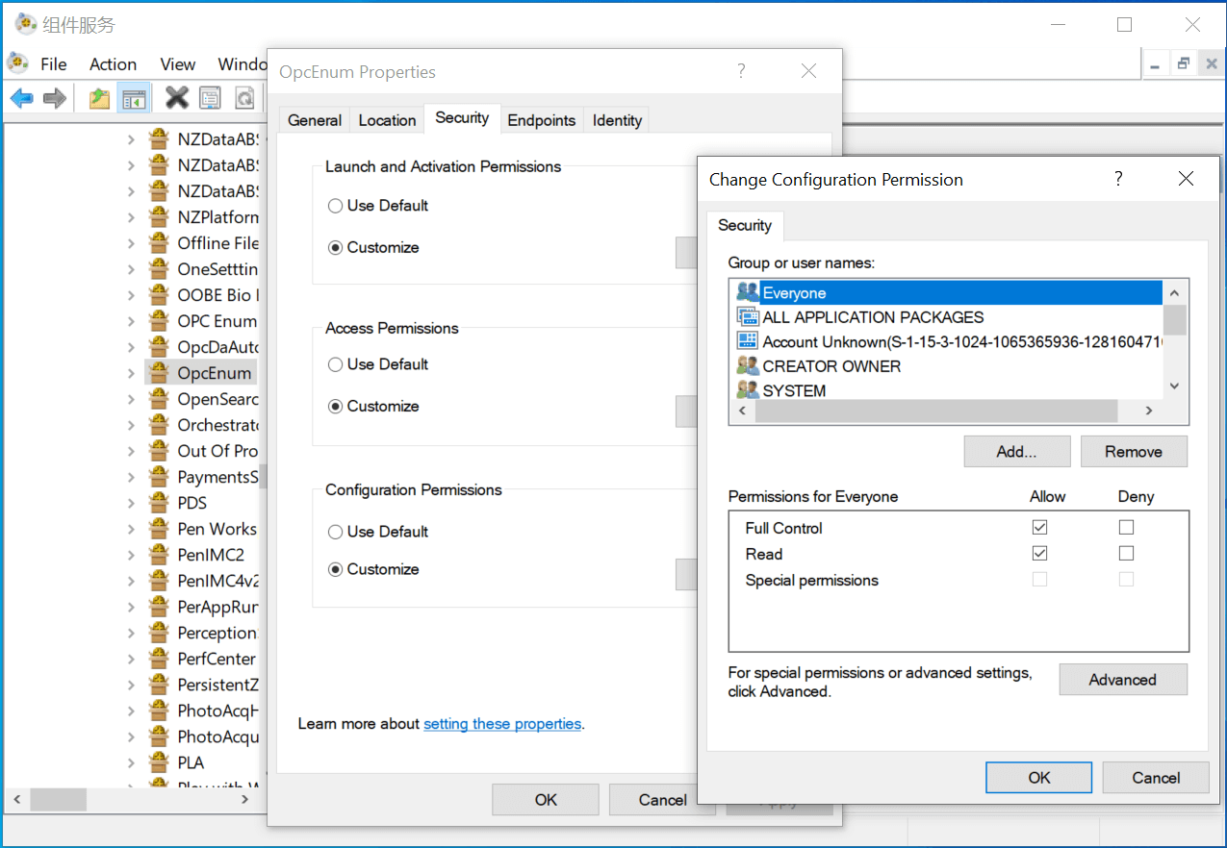This screenshot has width=1227, height=848.
Task: Toggle the Show/Hide Console Tree icon
Action: [x=133, y=98]
